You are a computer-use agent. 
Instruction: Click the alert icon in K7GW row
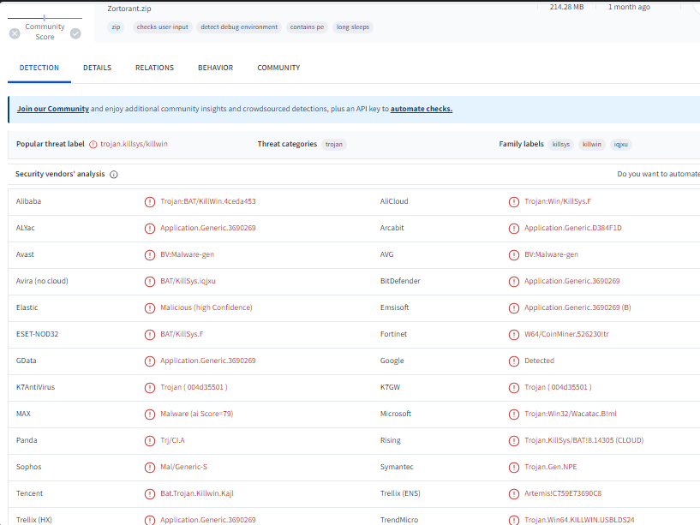click(x=514, y=387)
